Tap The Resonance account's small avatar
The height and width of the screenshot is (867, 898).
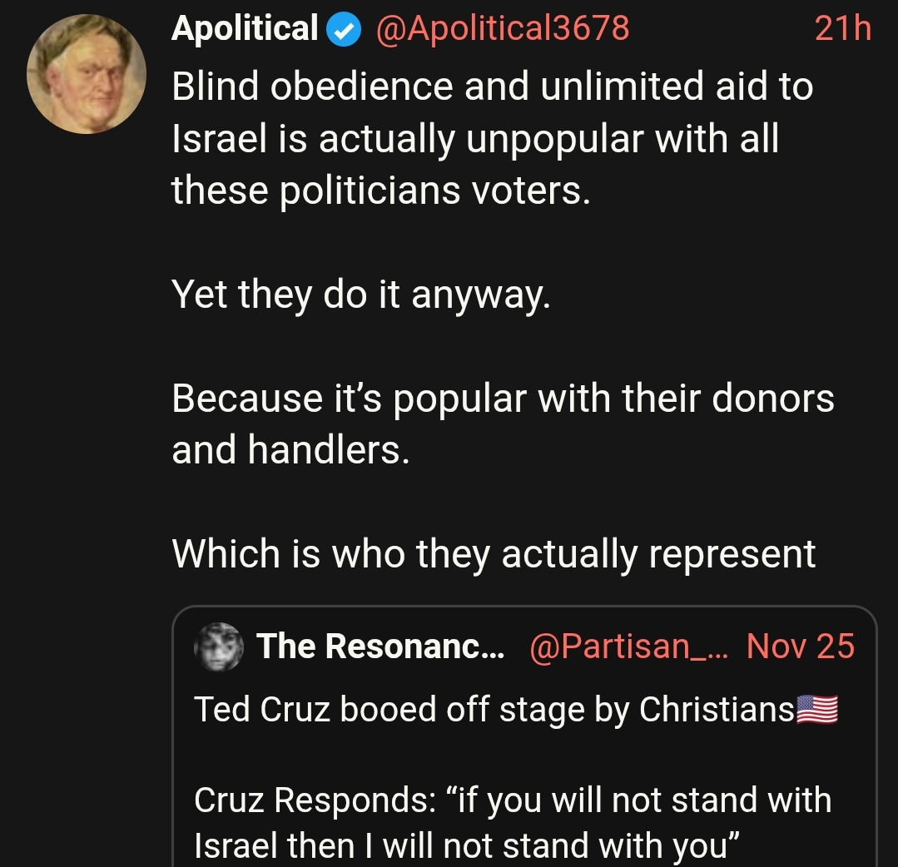[219, 647]
